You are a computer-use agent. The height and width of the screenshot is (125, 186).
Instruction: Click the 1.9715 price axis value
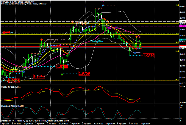[x=183, y=83]
